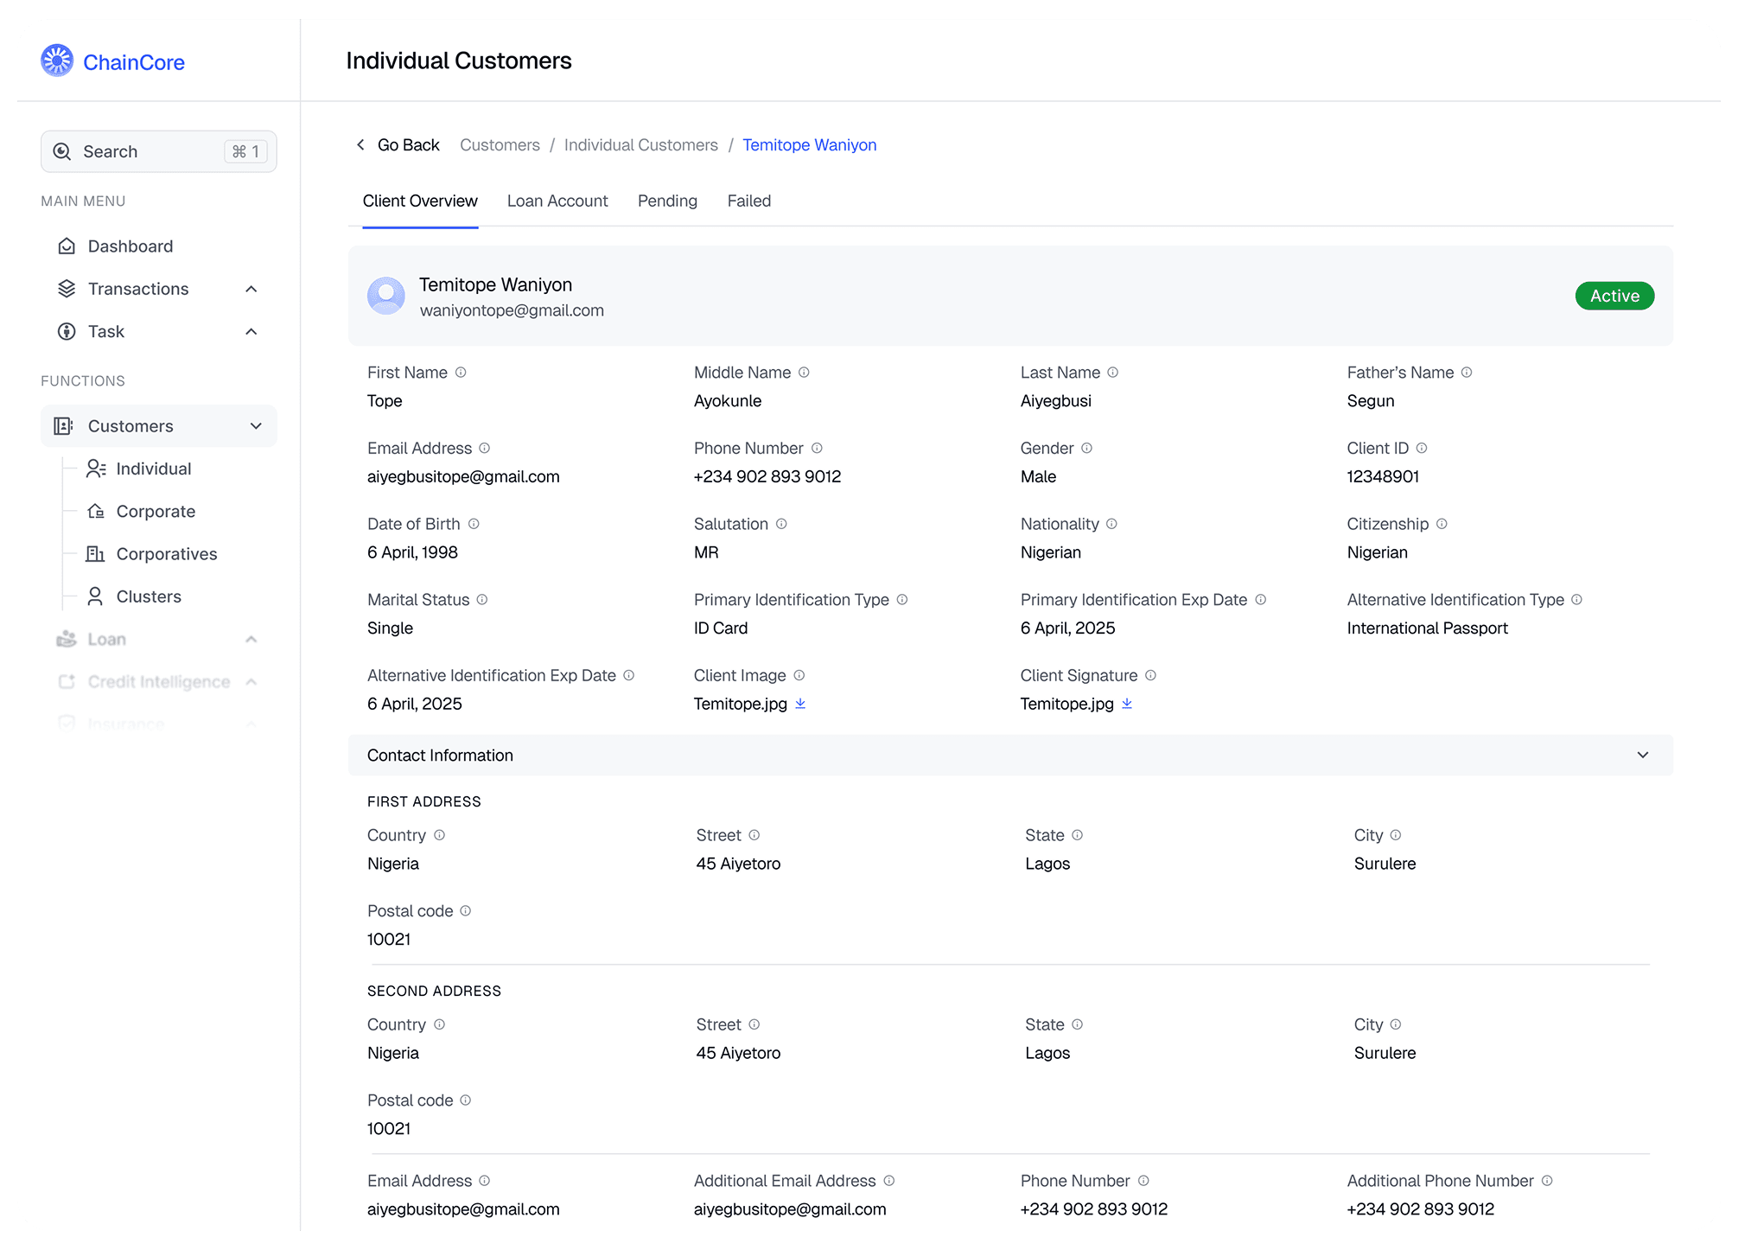This screenshot has width=1738, height=1250.
Task: Click the Corporate building icon in the sidebar
Action: 96,511
